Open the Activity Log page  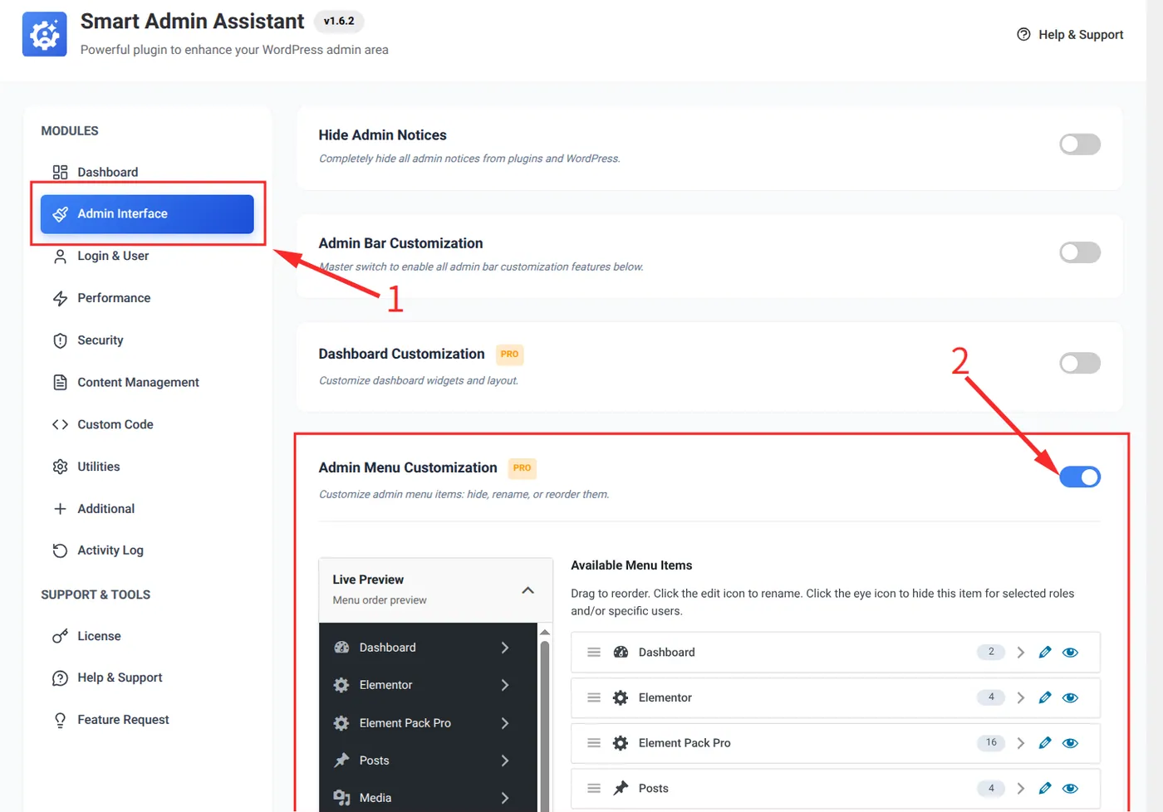(x=147, y=550)
